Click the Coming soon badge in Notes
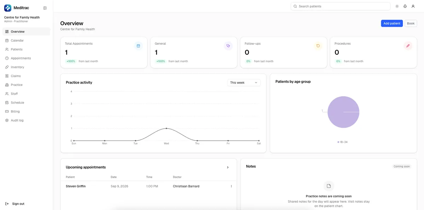The height and width of the screenshot is (210, 424). point(402,166)
